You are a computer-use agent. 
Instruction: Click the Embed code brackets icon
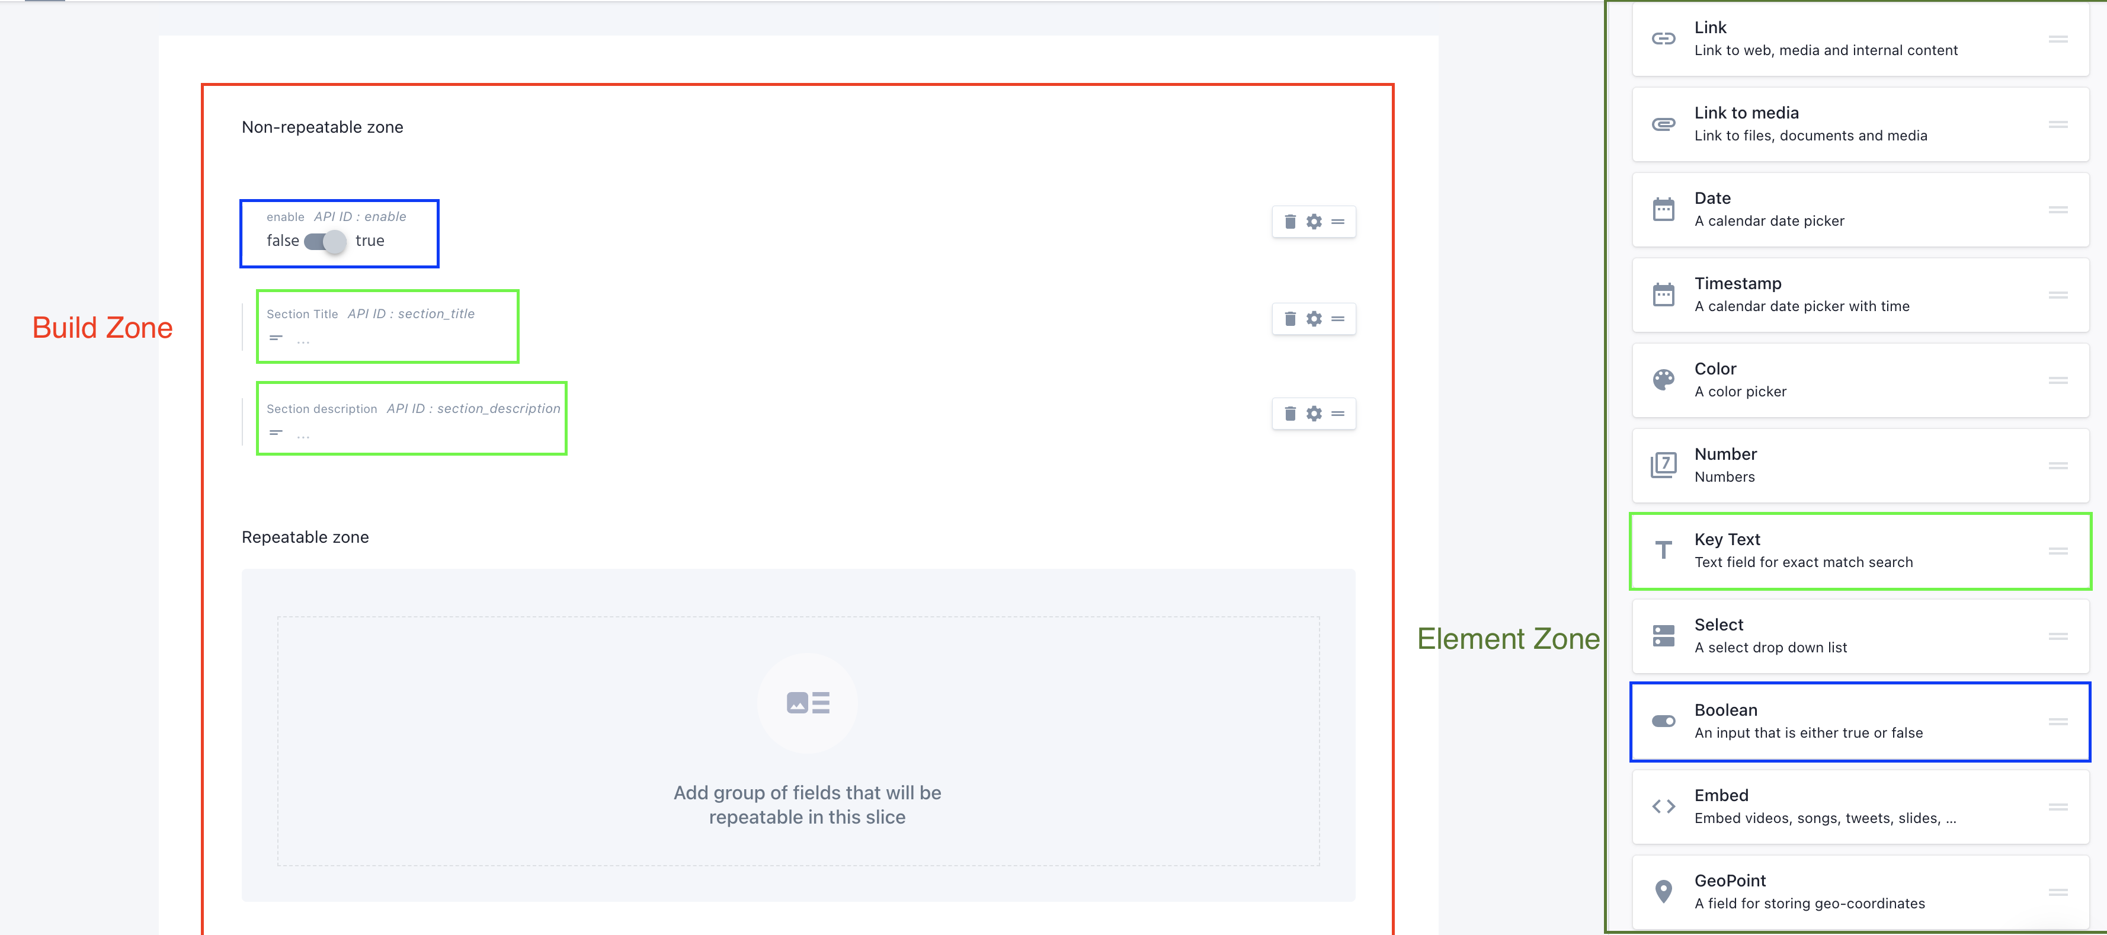pos(1663,806)
